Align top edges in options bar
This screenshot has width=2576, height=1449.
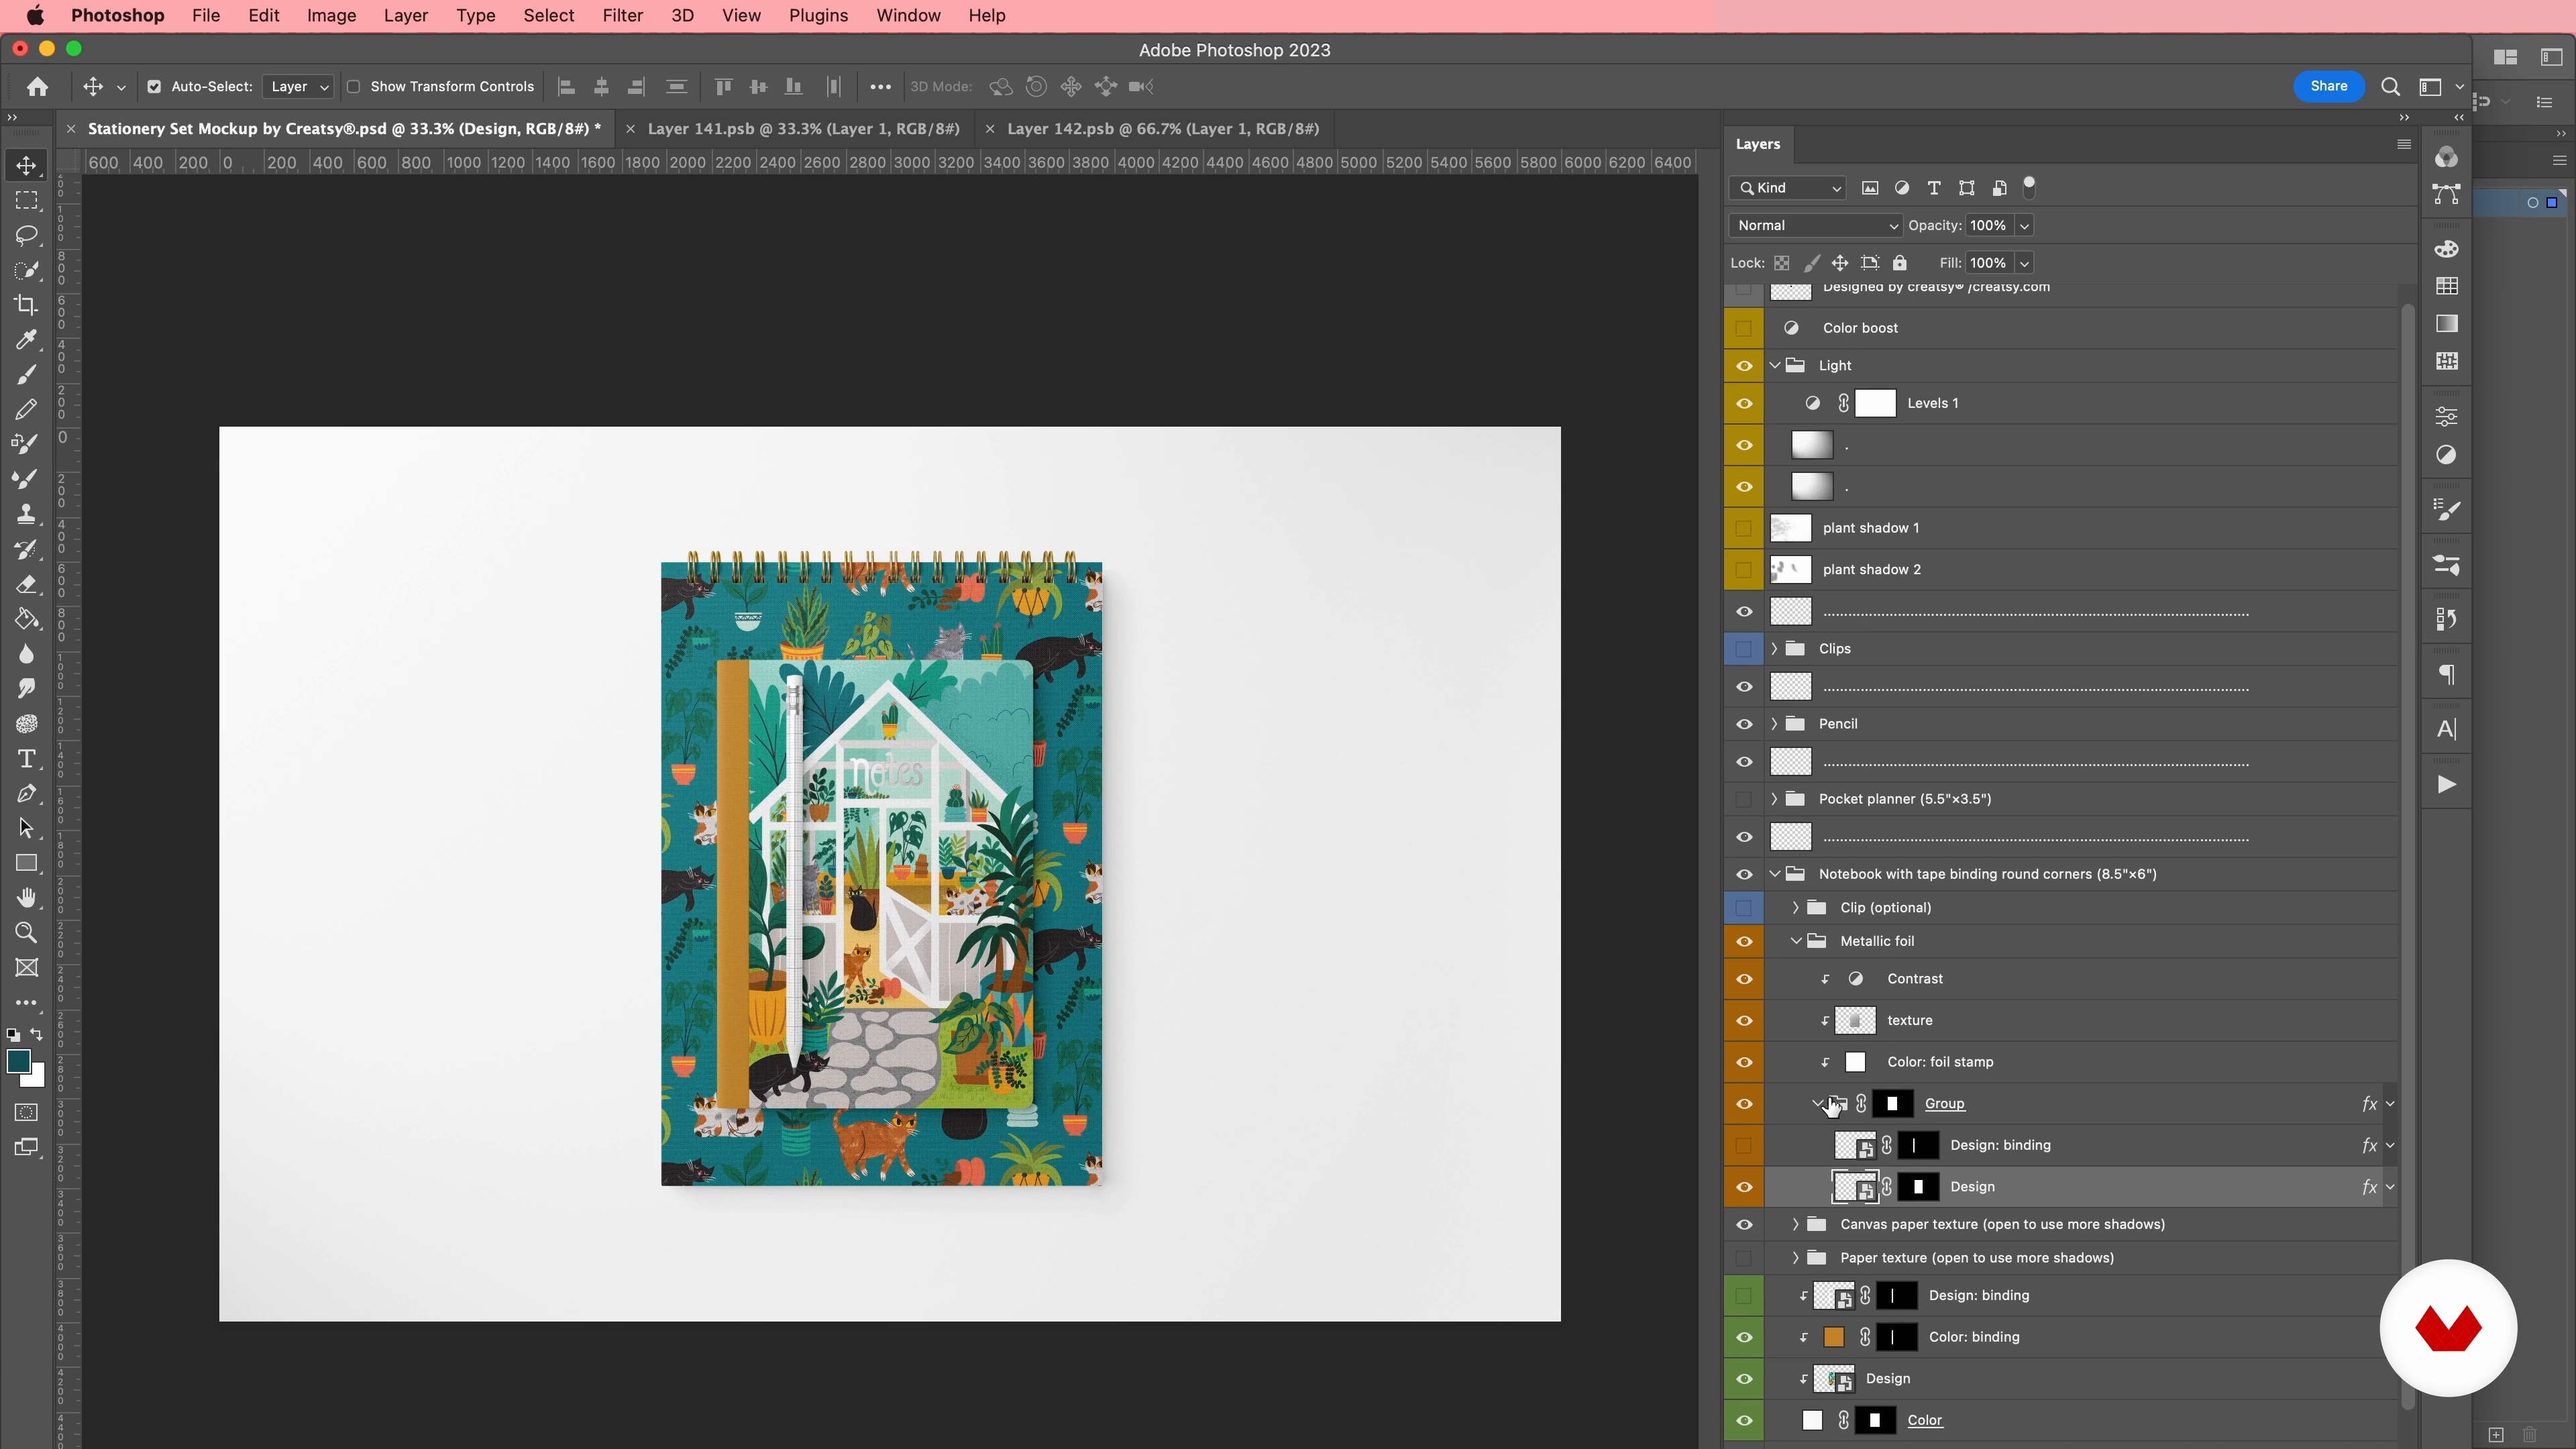(724, 87)
